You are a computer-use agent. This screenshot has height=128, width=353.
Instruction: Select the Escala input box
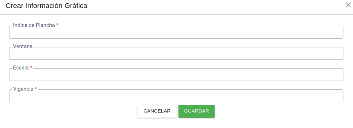click(x=176, y=75)
